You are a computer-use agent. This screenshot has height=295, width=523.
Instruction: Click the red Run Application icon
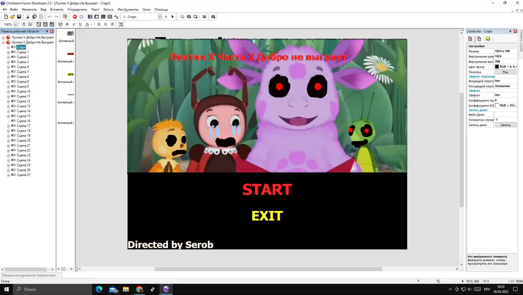pyautogui.click(x=75, y=17)
